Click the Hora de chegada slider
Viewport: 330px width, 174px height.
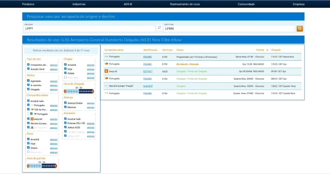click(79, 91)
